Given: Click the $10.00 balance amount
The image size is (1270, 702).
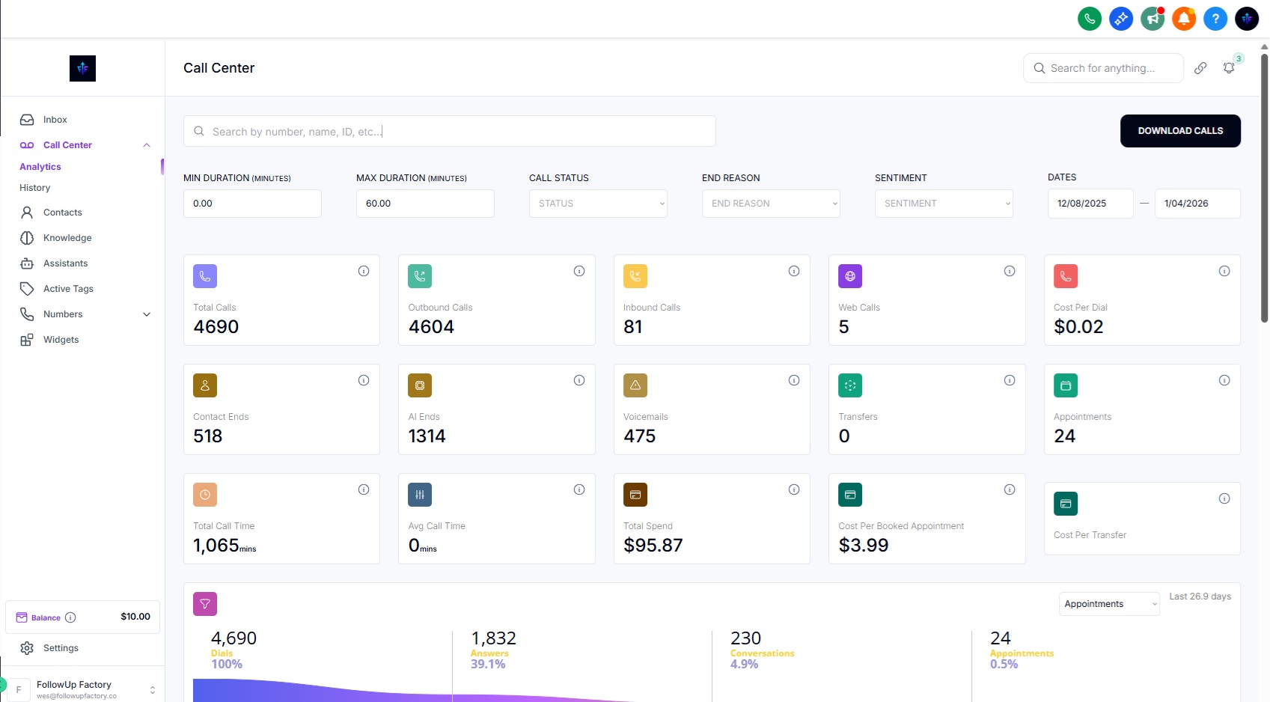Looking at the screenshot, I should tap(135, 617).
